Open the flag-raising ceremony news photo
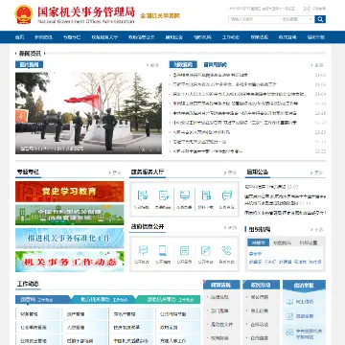 tap(88, 113)
